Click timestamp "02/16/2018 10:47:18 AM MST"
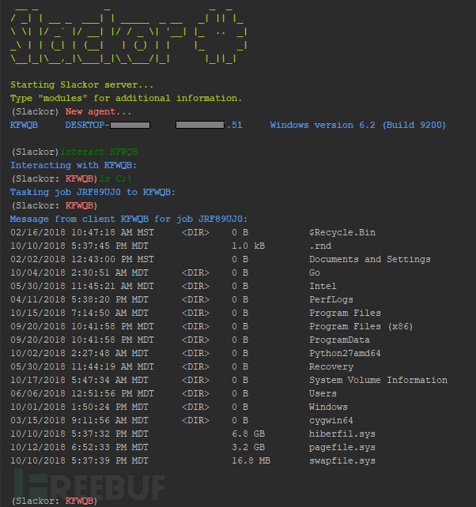The width and height of the screenshot is (476, 507). click(82, 233)
